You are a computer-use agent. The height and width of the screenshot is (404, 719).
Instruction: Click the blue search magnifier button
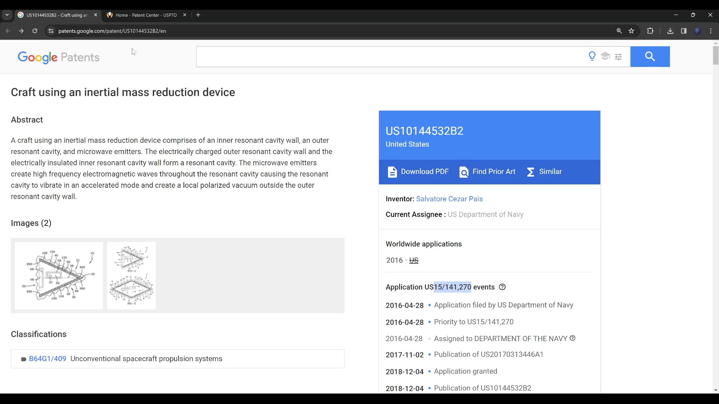[650, 56]
